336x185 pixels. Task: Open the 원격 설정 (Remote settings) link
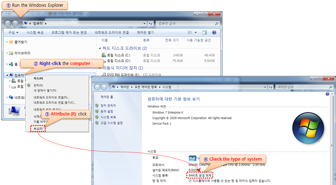click(106, 111)
